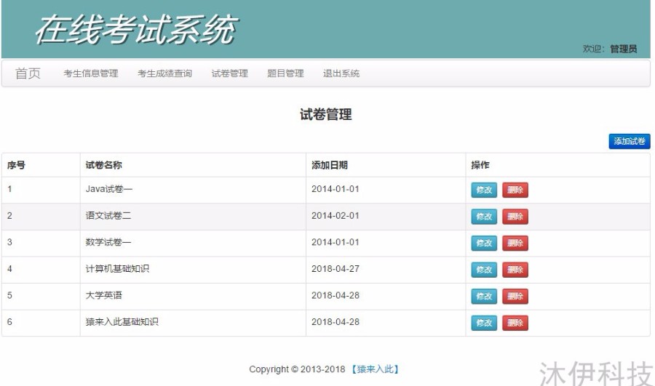Open 题目管理 navigation item
This screenshot has height=386, width=655.
point(285,73)
